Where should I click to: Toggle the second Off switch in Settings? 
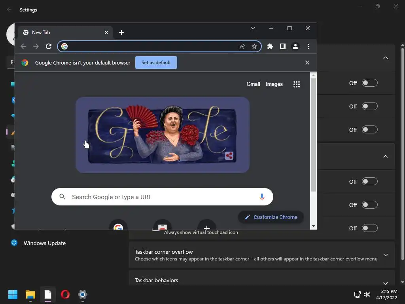[370, 106]
